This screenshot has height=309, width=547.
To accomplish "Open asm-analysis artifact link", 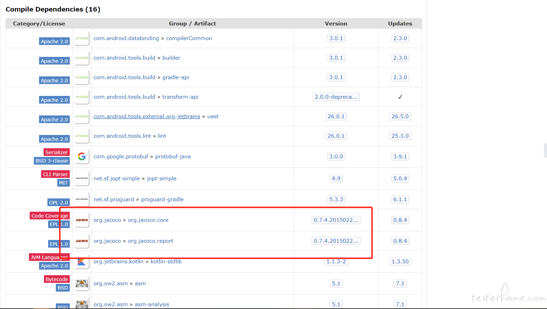I will (152, 304).
